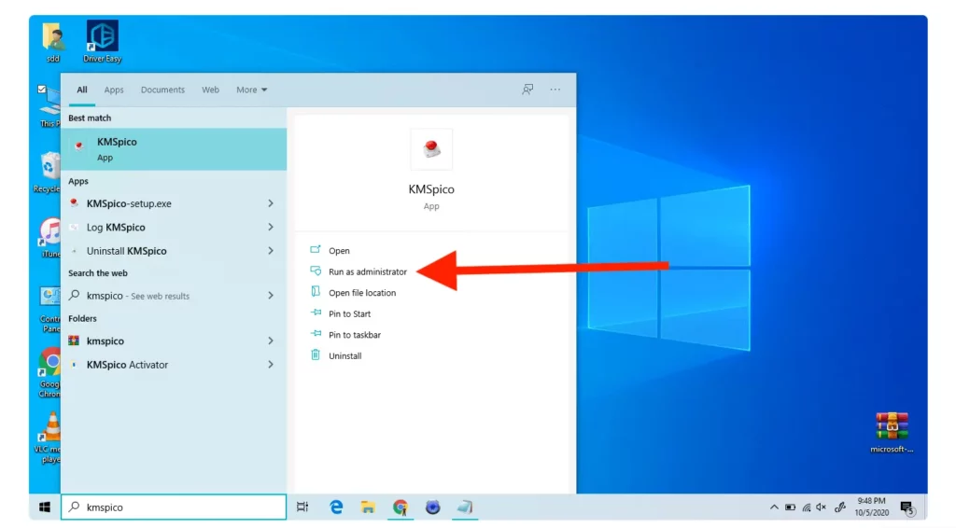956x528 pixels.
Task: Open the notification center icon
Action: (x=906, y=507)
